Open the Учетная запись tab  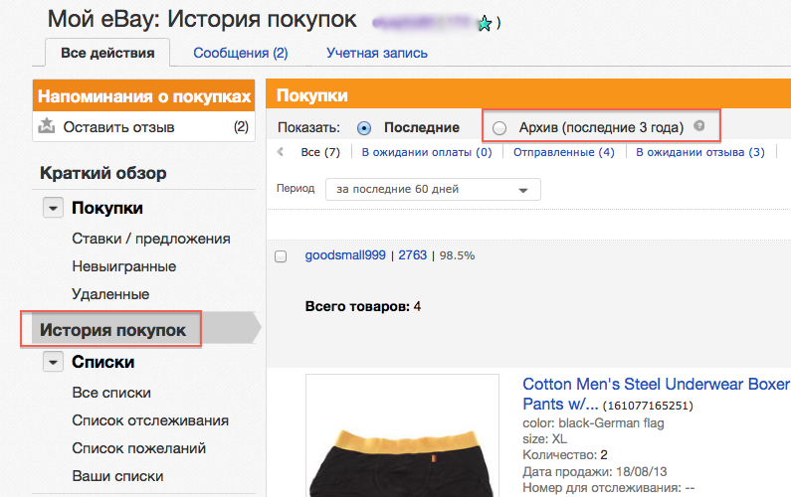point(377,53)
